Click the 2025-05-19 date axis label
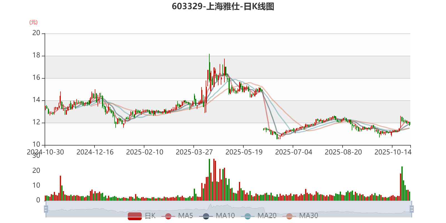 click(244, 152)
